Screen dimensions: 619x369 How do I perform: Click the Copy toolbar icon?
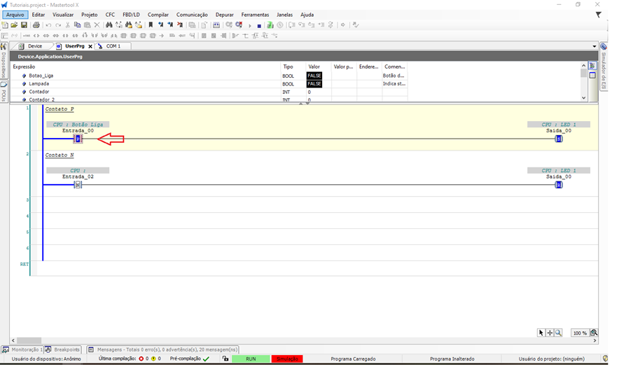click(x=78, y=25)
